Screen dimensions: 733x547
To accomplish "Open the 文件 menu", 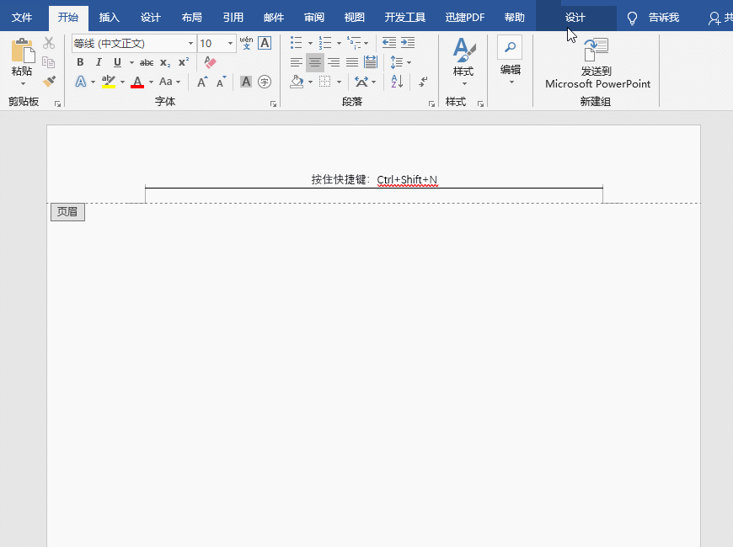I will pos(22,16).
